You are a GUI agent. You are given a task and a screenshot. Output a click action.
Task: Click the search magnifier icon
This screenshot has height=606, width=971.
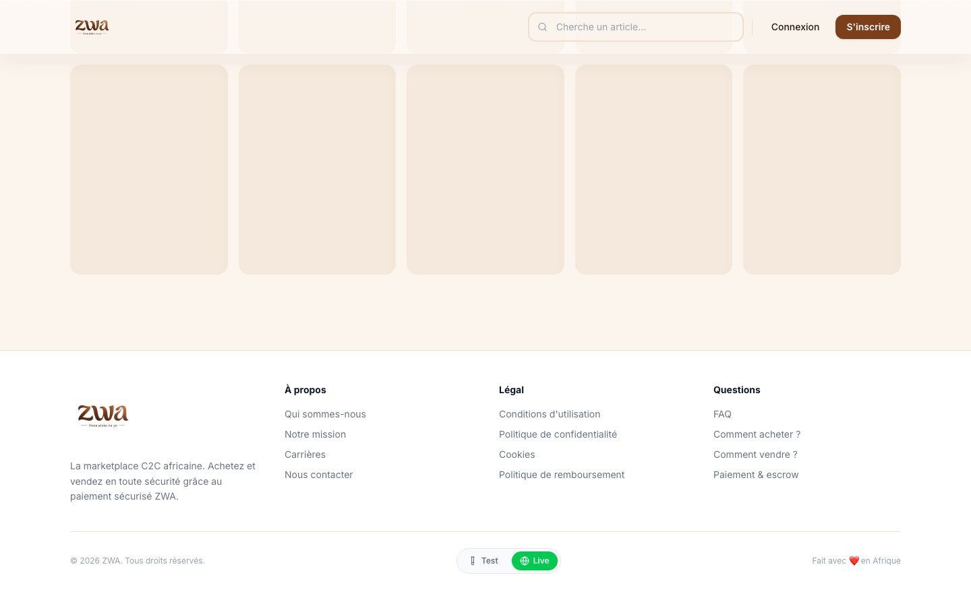(542, 27)
